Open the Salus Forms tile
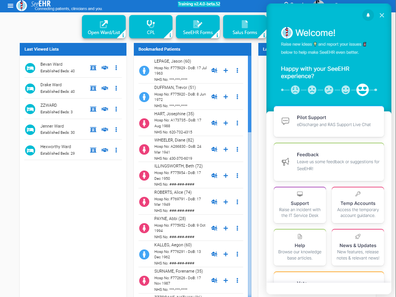Screen dimensions: 396x297 click(x=245, y=27)
